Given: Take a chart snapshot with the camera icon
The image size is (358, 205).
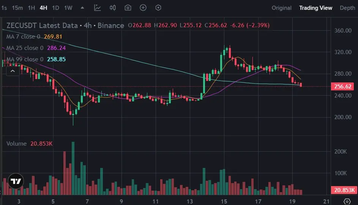Looking at the screenshot, I should pos(128,8).
